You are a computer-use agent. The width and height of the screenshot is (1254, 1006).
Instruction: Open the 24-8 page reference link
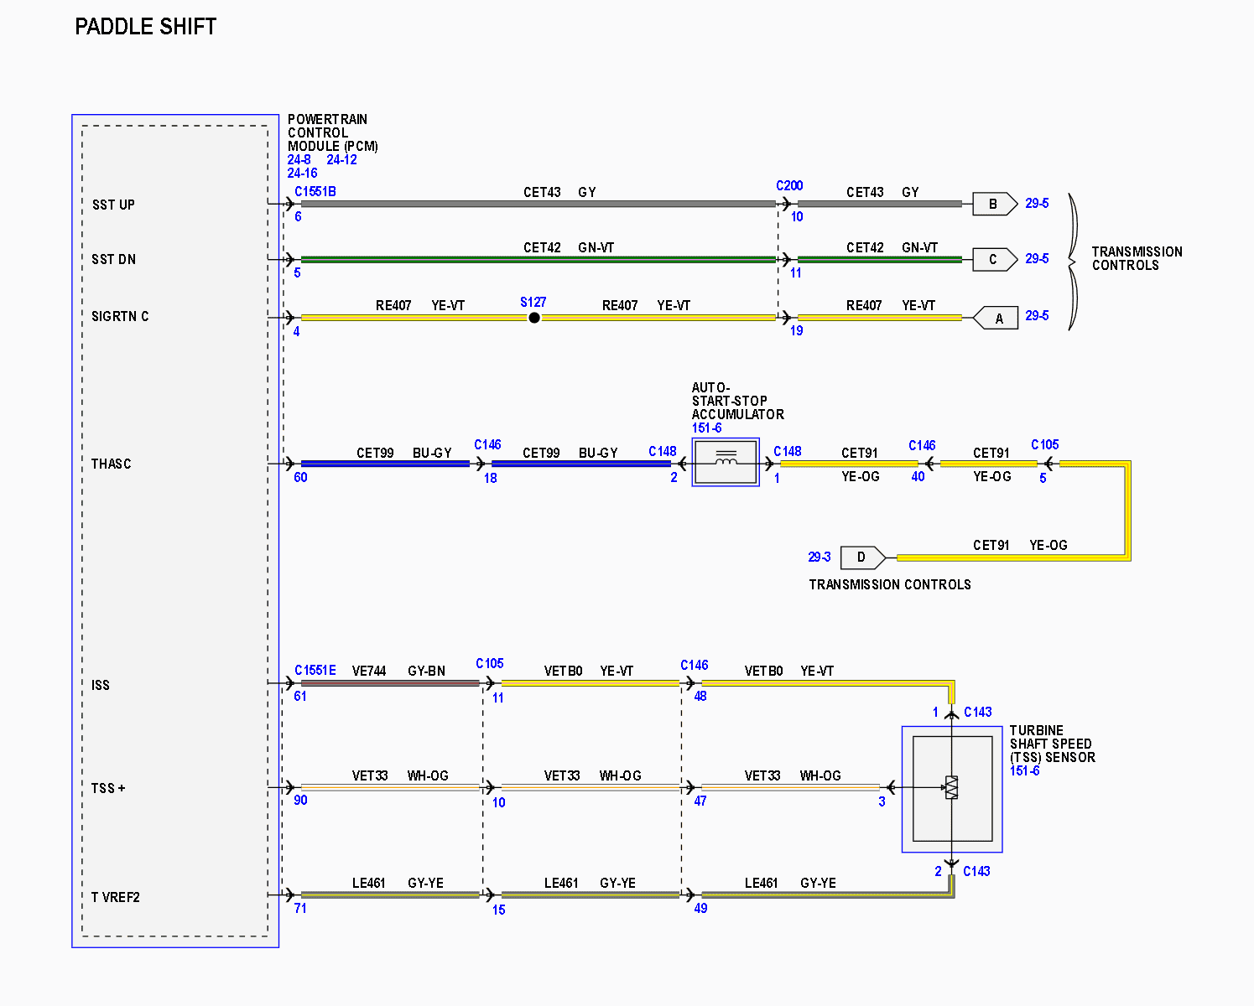coord(299,159)
